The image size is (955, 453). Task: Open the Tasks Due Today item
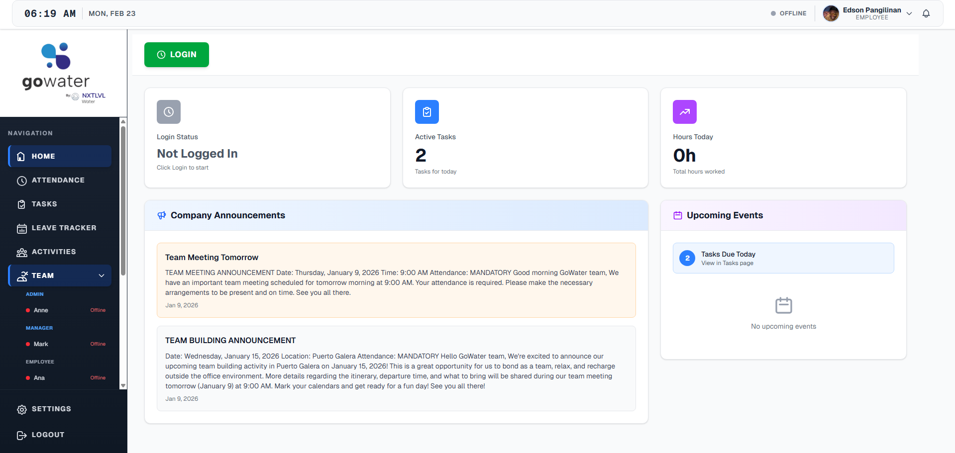tap(783, 258)
